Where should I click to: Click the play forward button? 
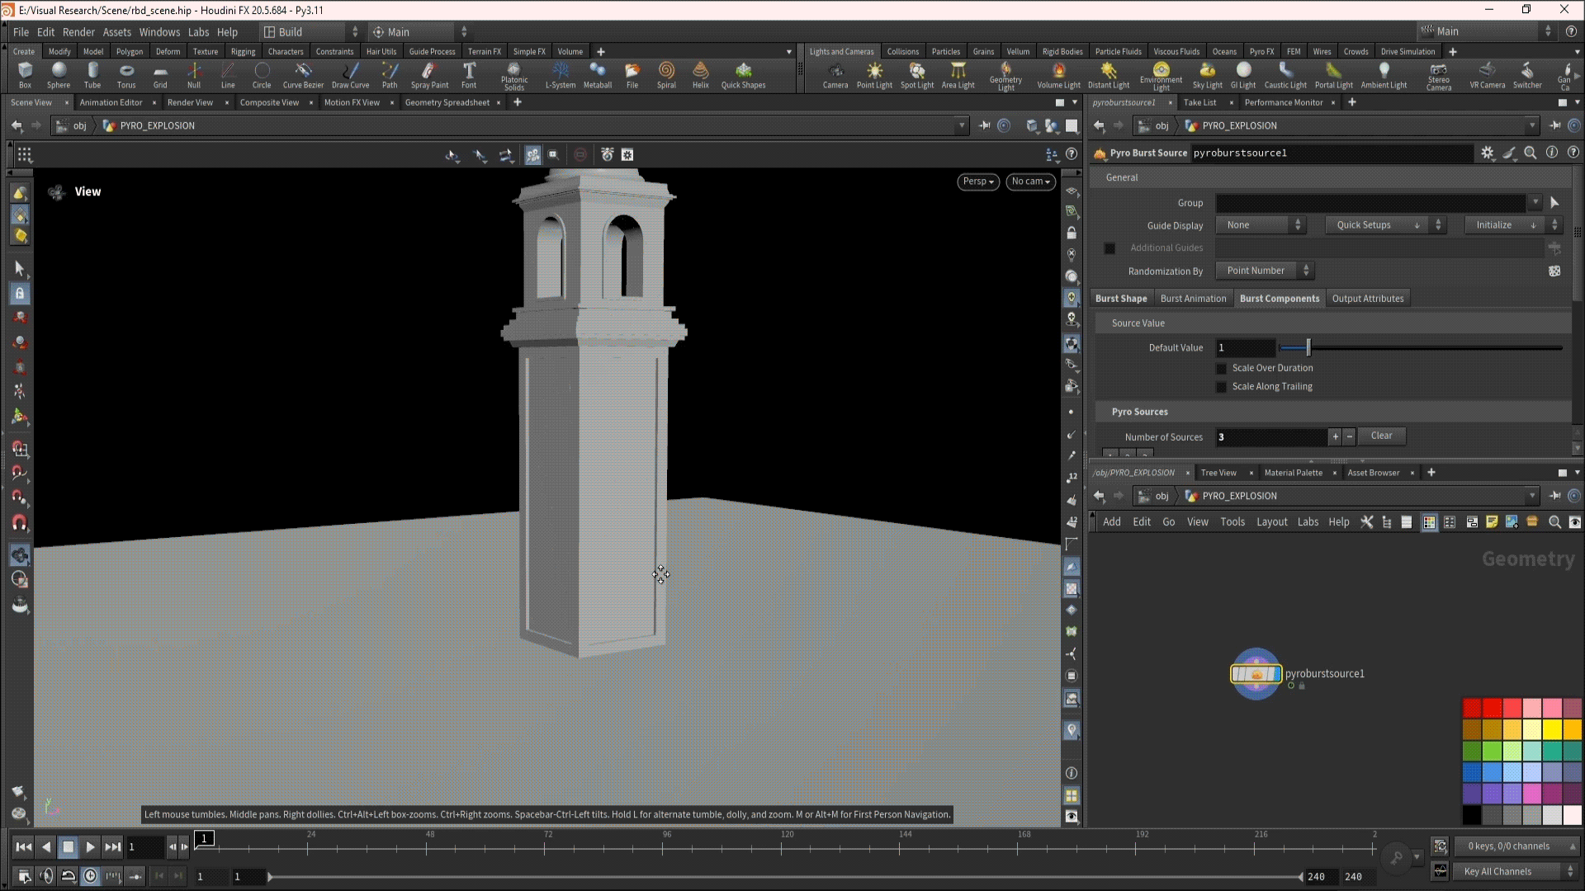(90, 846)
